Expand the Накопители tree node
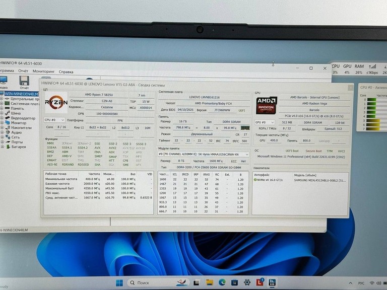This screenshot has width=387, height=290. coord(2,128)
